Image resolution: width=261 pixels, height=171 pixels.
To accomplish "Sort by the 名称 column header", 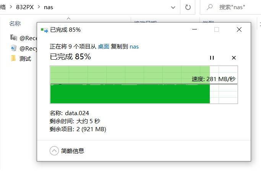I will click(15, 23).
